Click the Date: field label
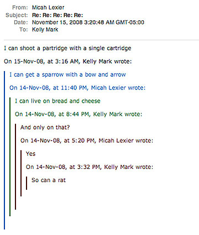Image resolution: width=199 pixels, height=235 pixels. click(x=21, y=23)
